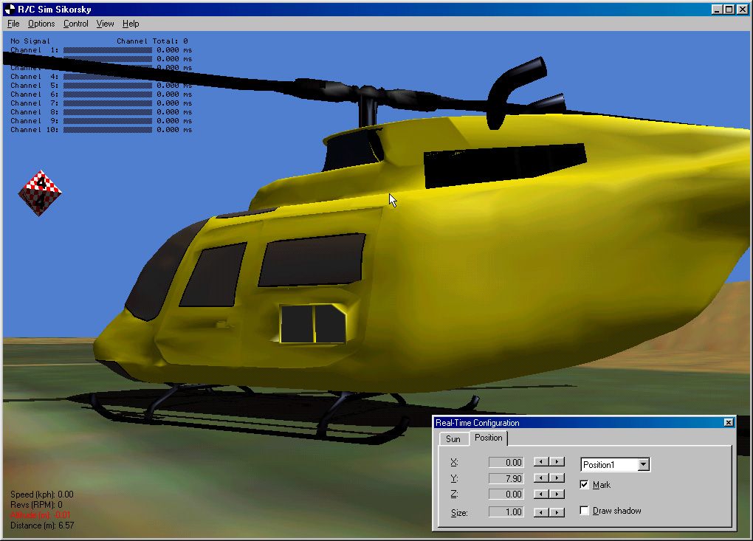The height and width of the screenshot is (541, 753).
Task: Click the checkered diamond position marker
Action: tap(41, 193)
